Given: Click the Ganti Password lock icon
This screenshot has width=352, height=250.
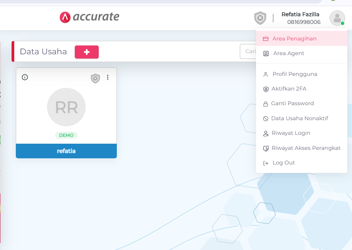Looking at the screenshot, I should click(265, 104).
